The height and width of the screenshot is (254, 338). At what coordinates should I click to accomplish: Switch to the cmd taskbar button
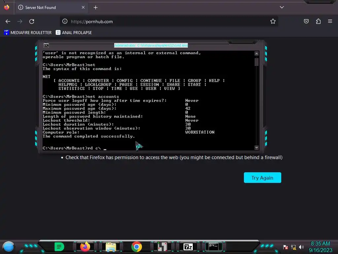pos(214,247)
